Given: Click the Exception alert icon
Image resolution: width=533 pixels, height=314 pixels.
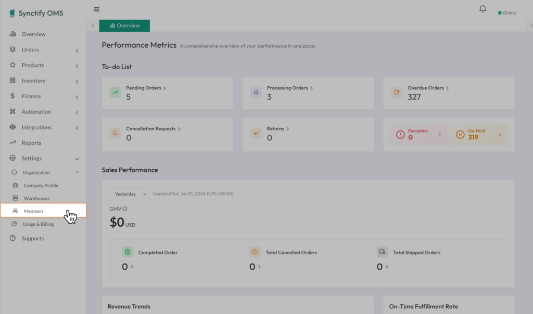Looking at the screenshot, I should 400,134.
